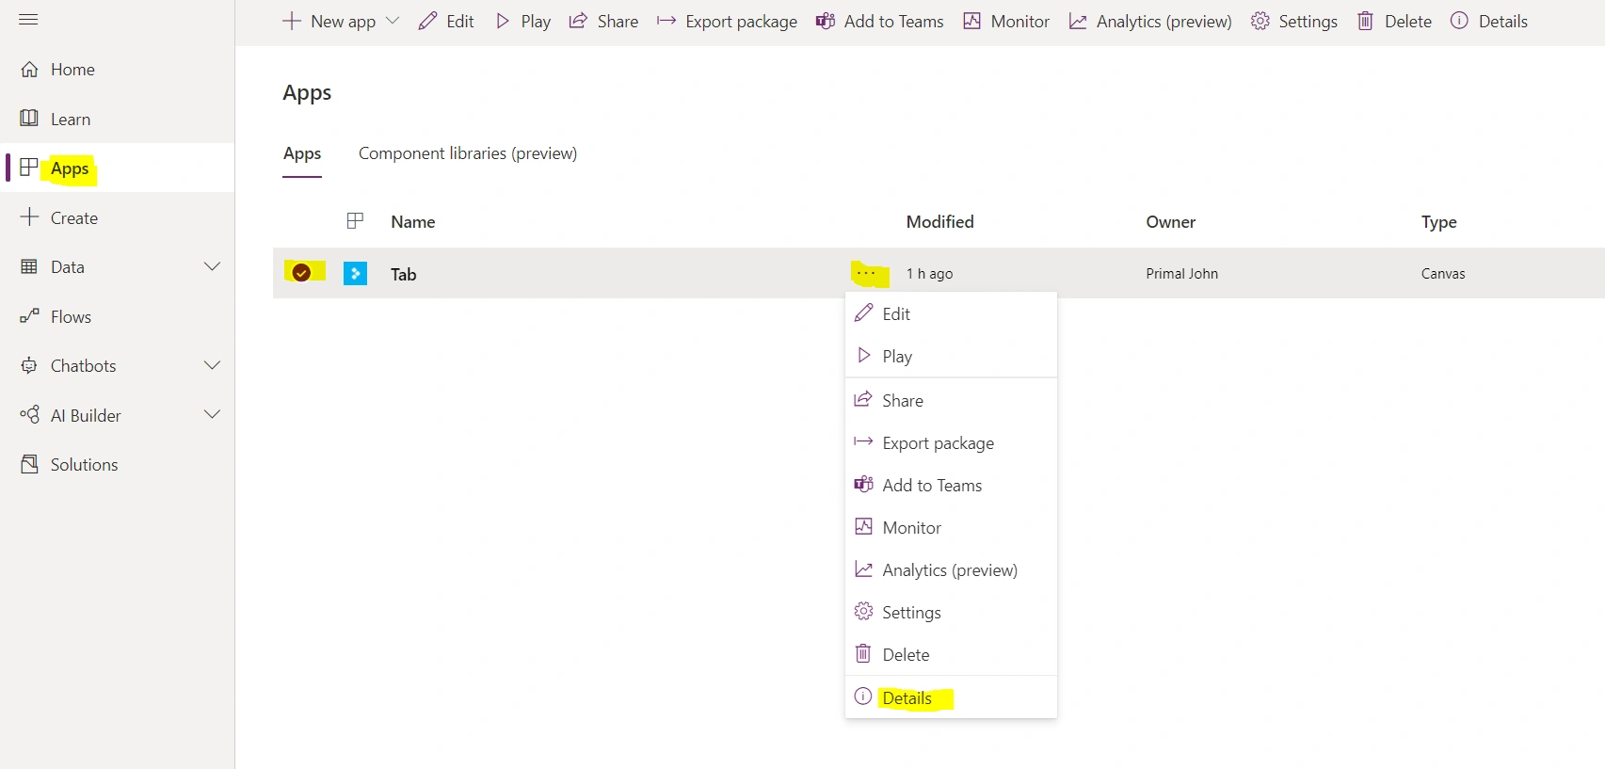
Task: Choose Share from the context menu
Action: (x=951, y=401)
